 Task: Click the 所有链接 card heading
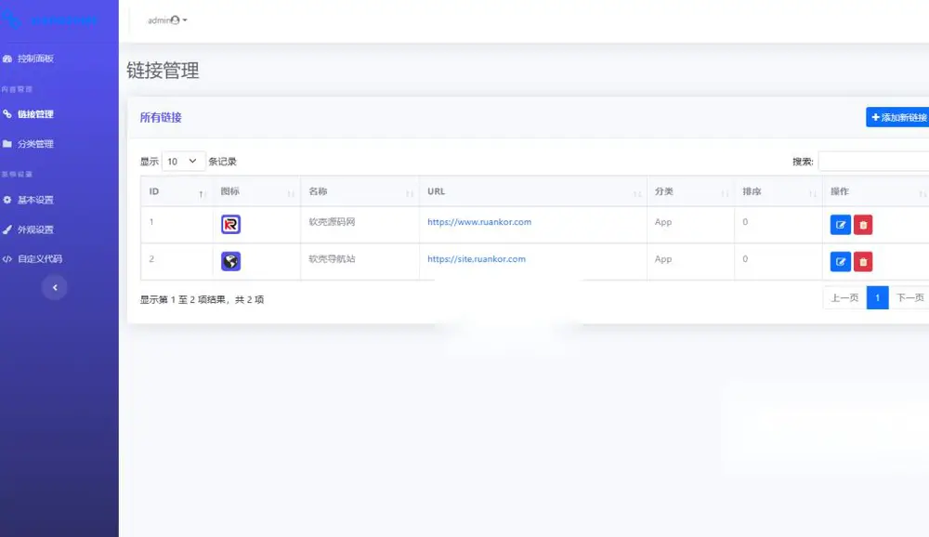point(161,117)
